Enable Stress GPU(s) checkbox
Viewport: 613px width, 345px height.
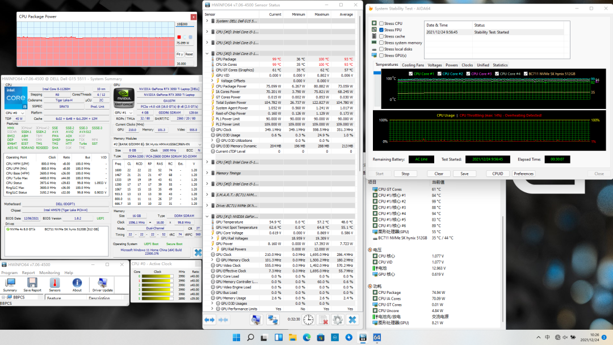tap(381, 56)
